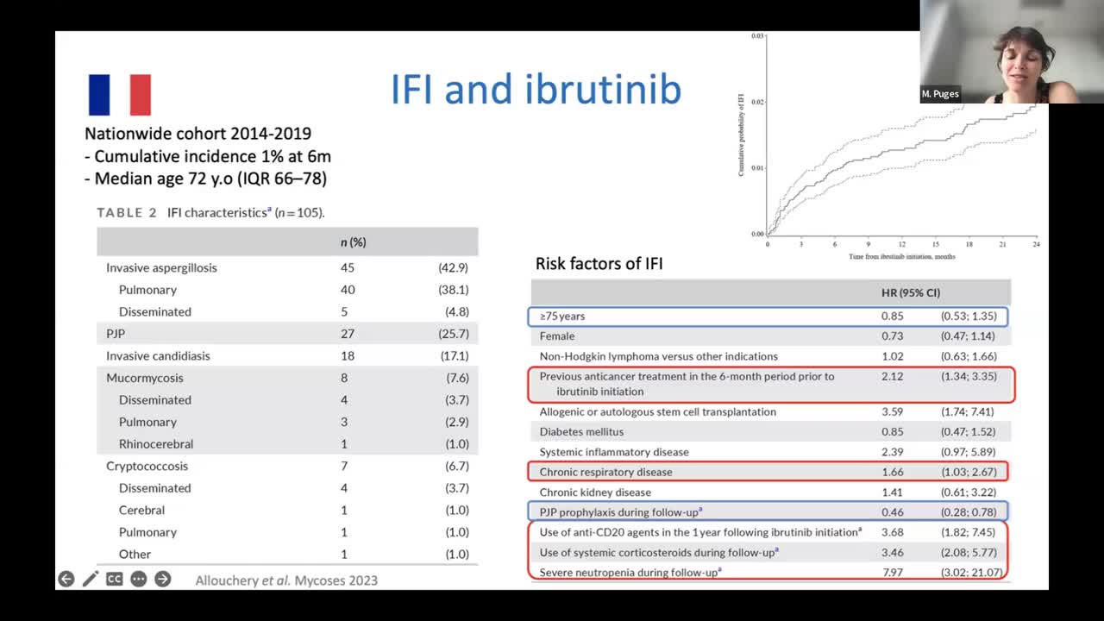Click 'Nationwide cohort 2014-2019' text
This screenshot has height=621, width=1104.
198,134
